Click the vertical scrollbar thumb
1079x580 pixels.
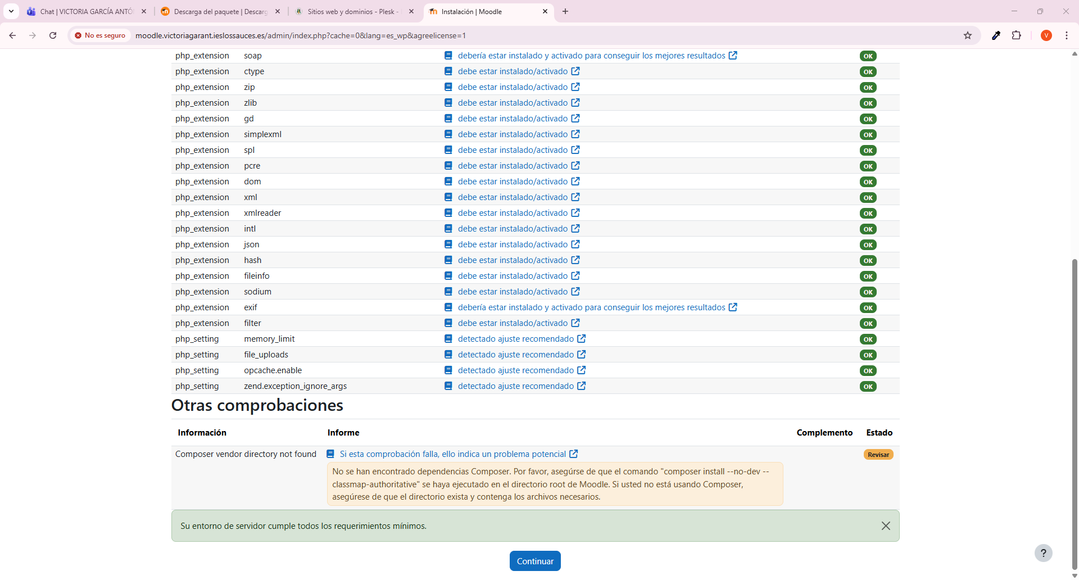(1075, 414)
